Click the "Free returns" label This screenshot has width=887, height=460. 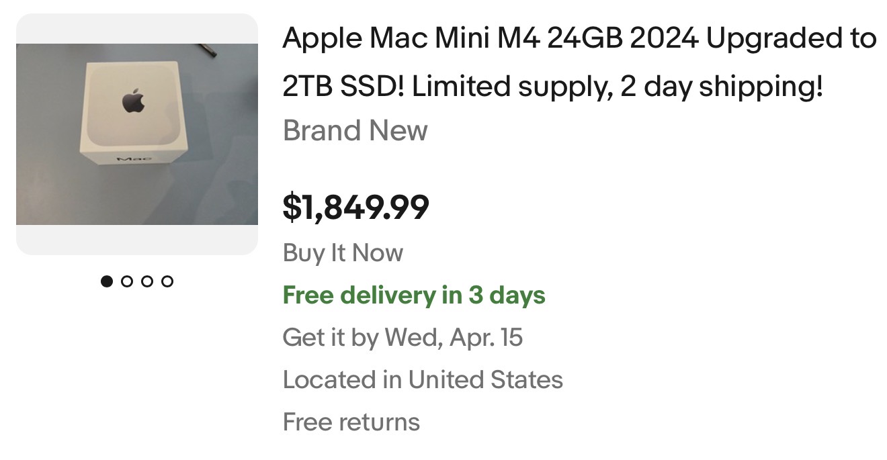pyautogui.click(x=351, y=422)
